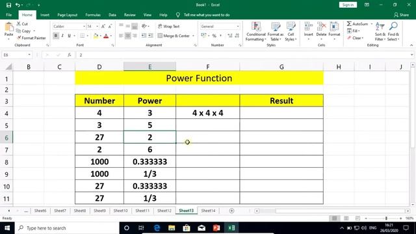Open the Fill dropdown in Editing group
This screenshot has width=416, height=234.
(x=354, y=31)
